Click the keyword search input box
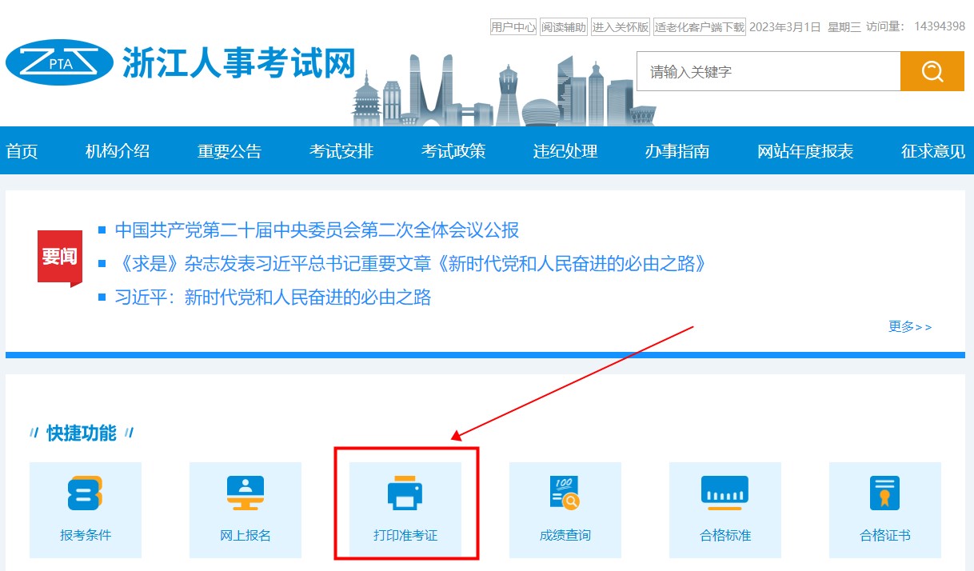 768,71
